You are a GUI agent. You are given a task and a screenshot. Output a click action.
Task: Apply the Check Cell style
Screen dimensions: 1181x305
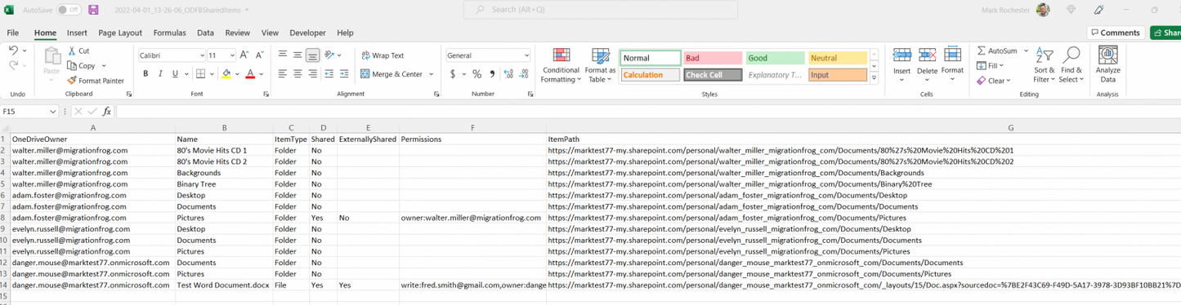713,75
